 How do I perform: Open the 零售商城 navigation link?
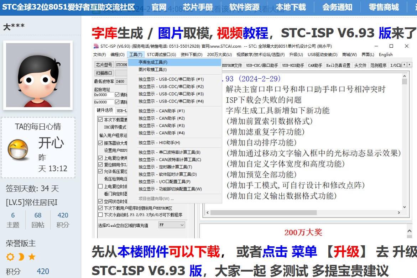pos(384,7)
